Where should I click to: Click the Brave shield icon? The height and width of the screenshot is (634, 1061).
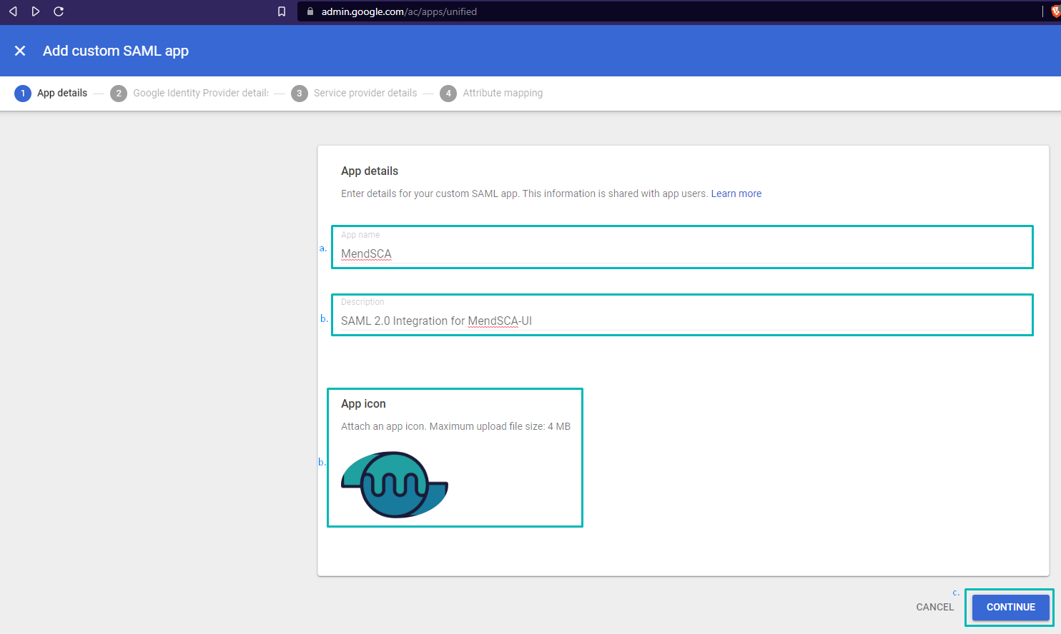point(1055,11)
